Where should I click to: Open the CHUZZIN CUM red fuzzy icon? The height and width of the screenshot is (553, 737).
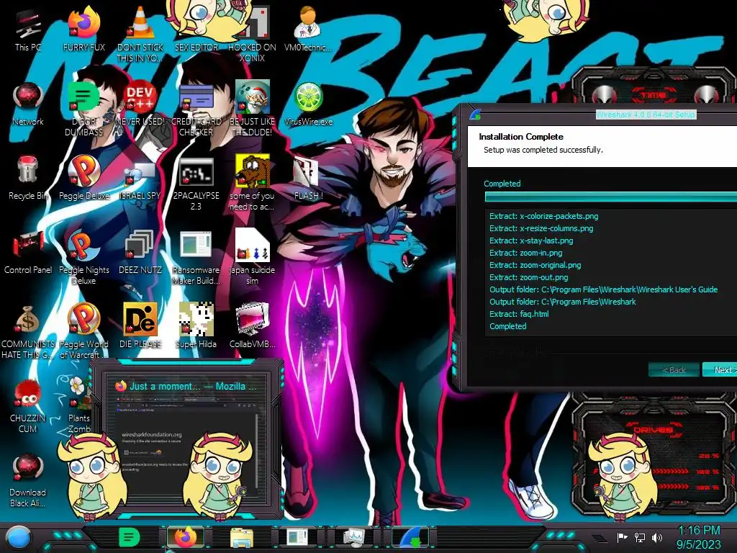tap(28, 405)
